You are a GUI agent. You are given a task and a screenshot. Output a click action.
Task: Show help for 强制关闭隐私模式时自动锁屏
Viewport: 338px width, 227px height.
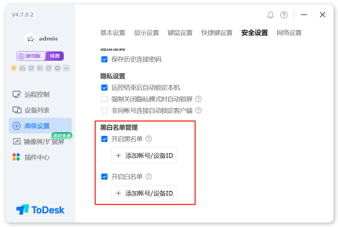[x=198, y=99]
